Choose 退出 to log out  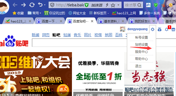coord(138,66)
